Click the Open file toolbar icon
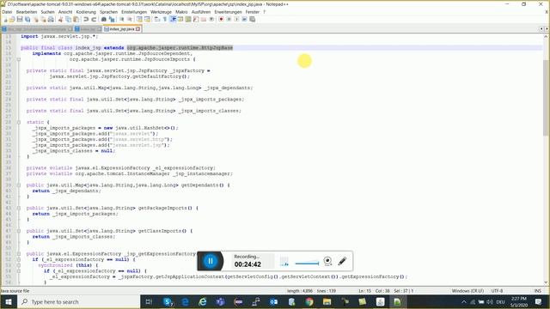The height and width of the screenshot is (309, 550). pyautogui.click(x=12, y=19)
